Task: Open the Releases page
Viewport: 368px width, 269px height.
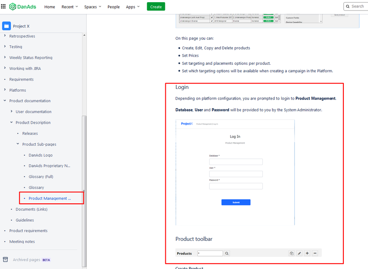Action: pos(30,133)
